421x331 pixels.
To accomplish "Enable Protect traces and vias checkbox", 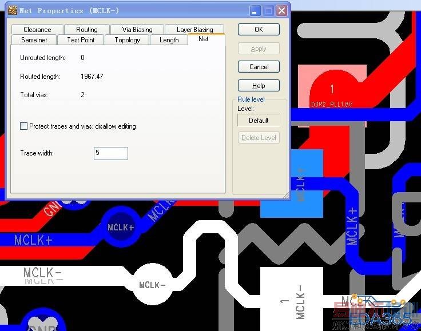I will tap(23, 126).
